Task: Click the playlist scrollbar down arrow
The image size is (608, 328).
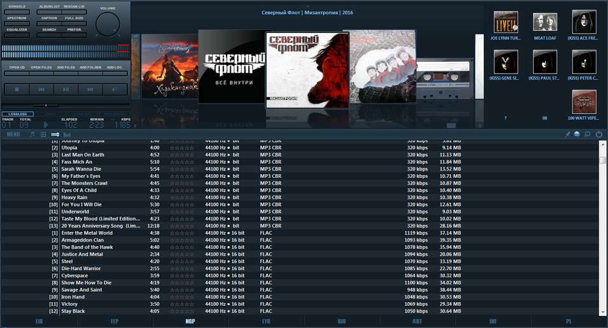Action: [602, 311]
